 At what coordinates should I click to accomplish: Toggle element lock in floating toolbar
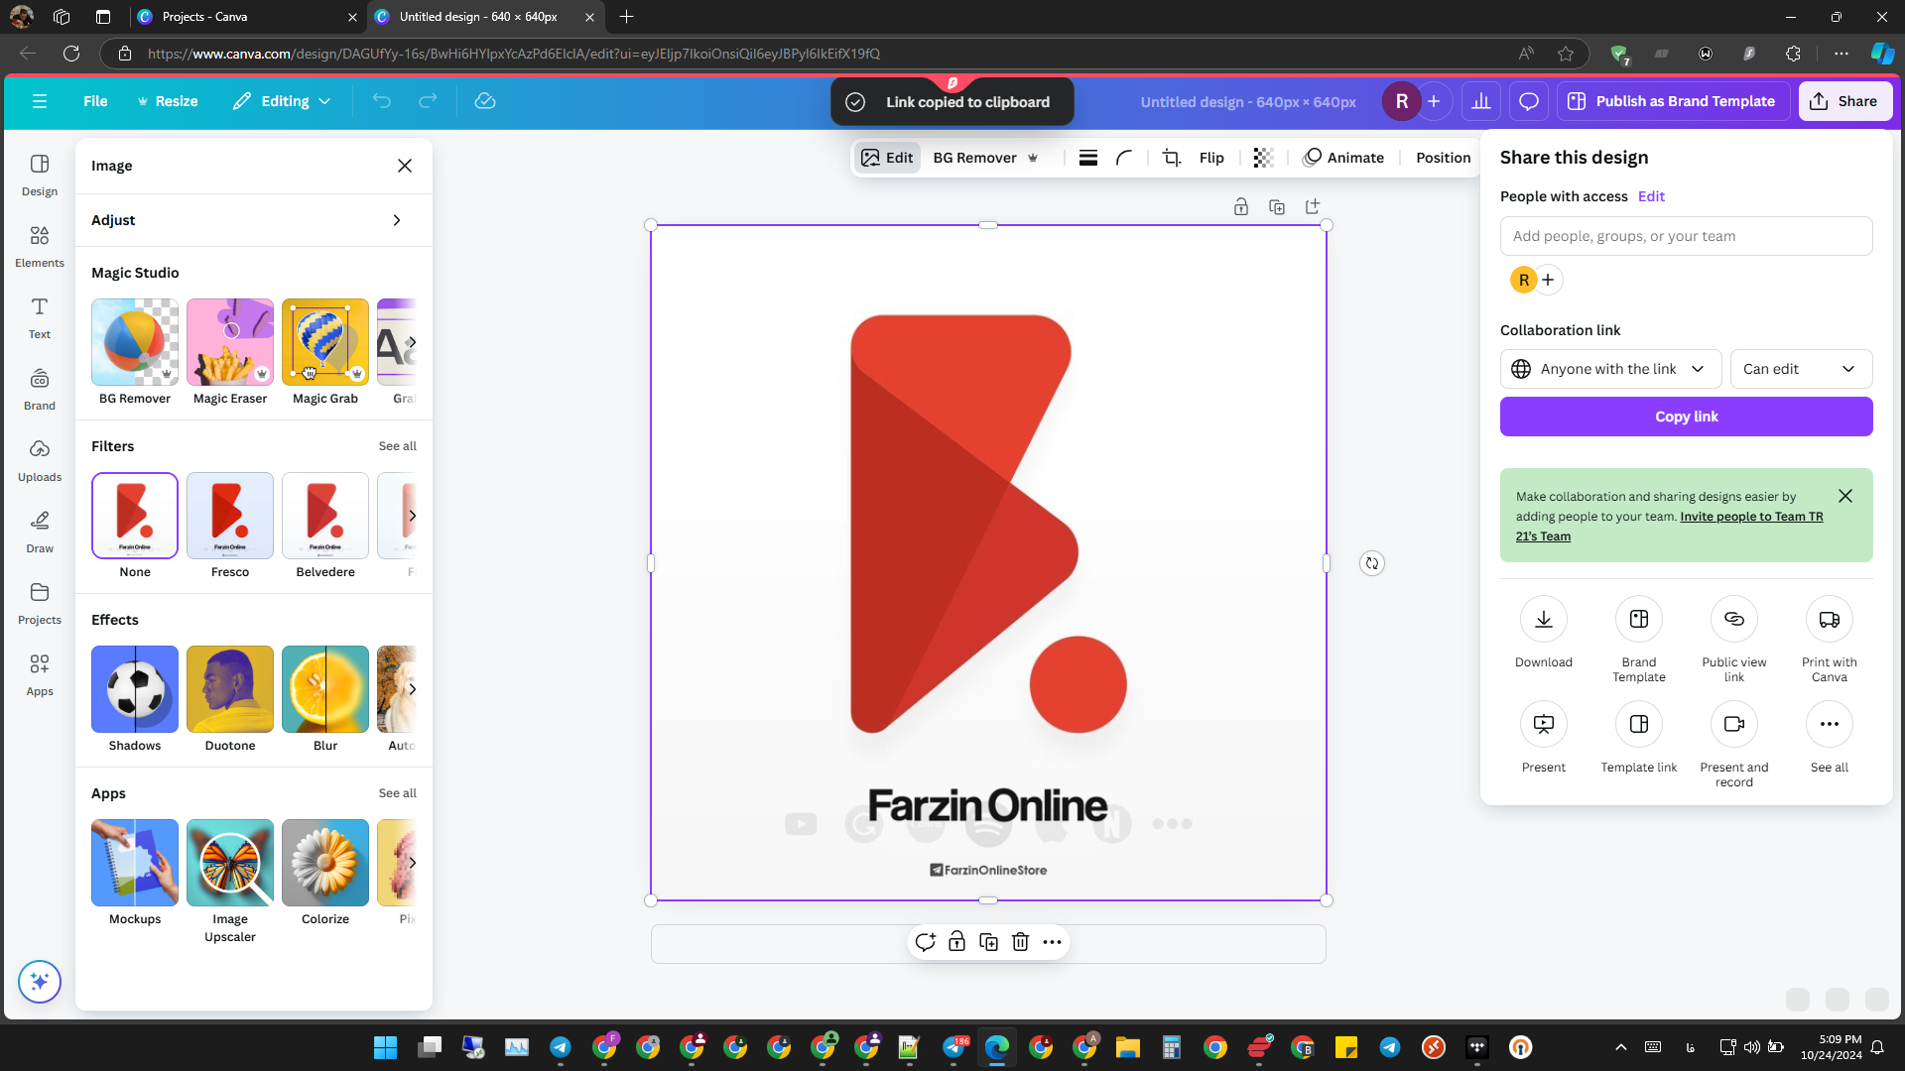[x=956, y=942]
